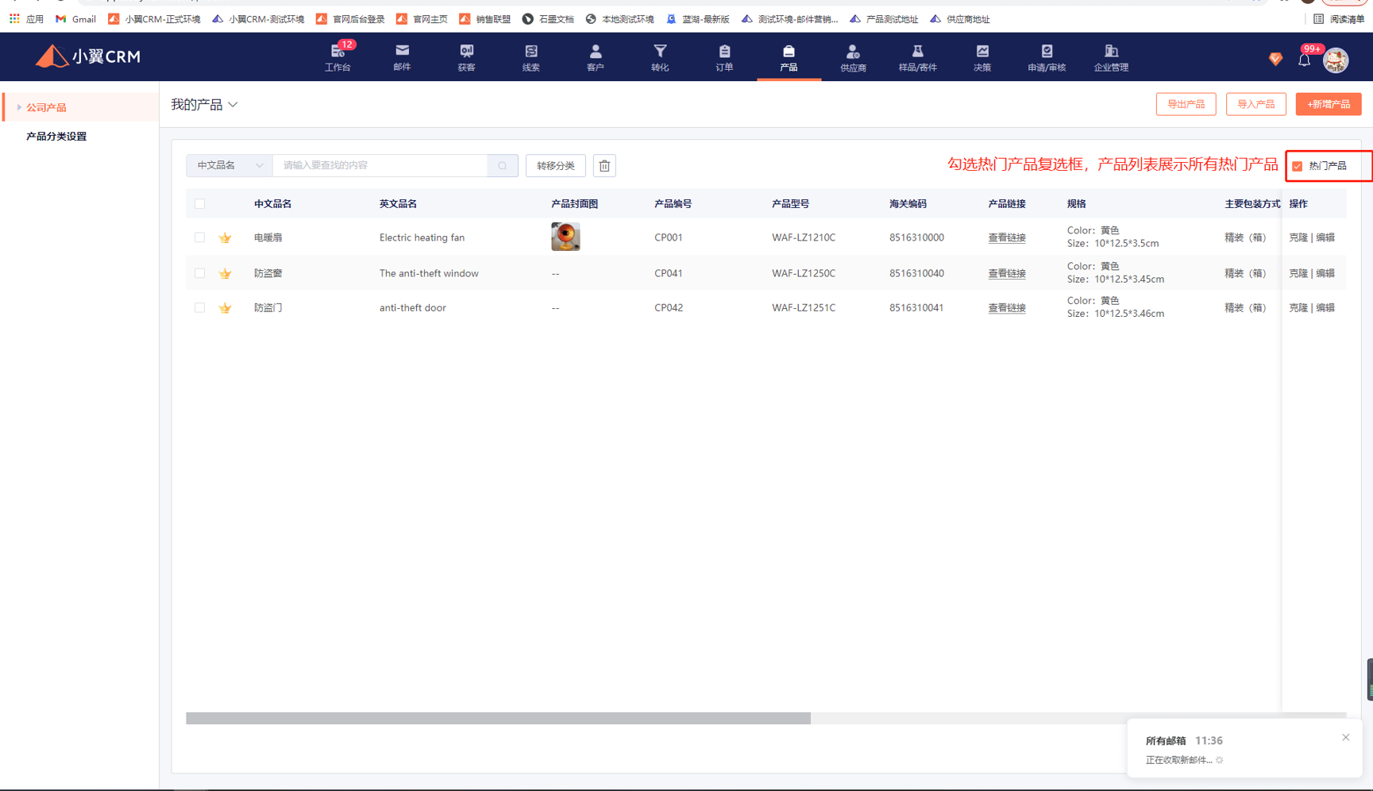Screen dimensions: 1373x791
Task: Click the +新增产品 button
Action: [x=1328, y=104]
